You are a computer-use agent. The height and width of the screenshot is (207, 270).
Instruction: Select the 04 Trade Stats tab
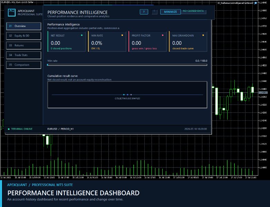pyautogui.click(x=23, y=55)
